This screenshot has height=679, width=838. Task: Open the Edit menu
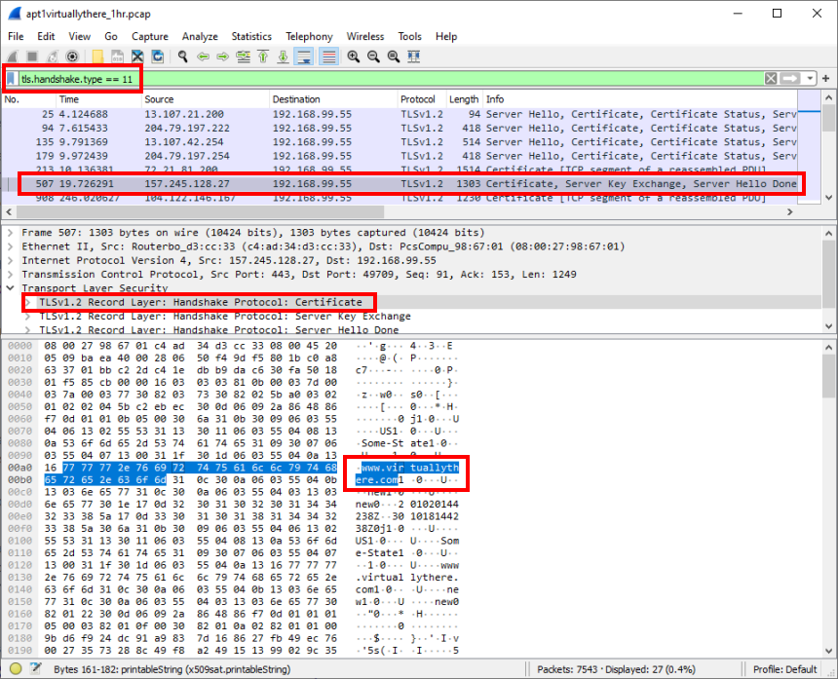(x=46, y=36)
